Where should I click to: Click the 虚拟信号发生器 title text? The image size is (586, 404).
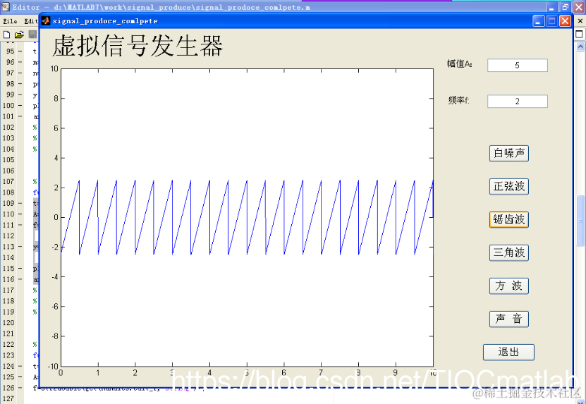138,46
